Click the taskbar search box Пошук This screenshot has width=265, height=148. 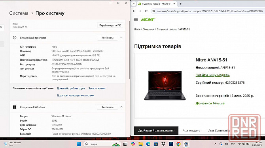point(102,144)
